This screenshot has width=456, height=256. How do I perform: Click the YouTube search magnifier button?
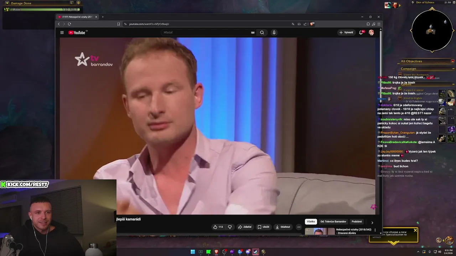pyautogui.click(x=262, y=32)
